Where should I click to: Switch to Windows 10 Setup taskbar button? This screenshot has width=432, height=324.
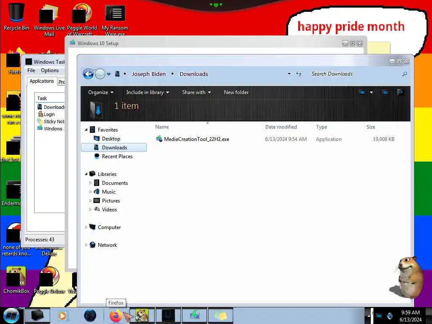pos(194,316)
